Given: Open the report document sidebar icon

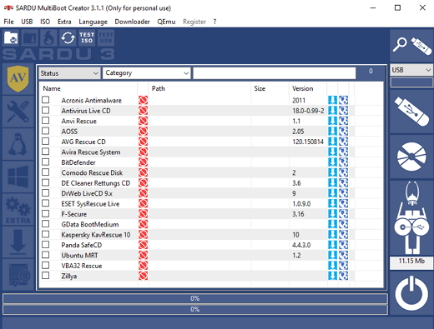Looking at the screenshot, I should pos(18,275).
